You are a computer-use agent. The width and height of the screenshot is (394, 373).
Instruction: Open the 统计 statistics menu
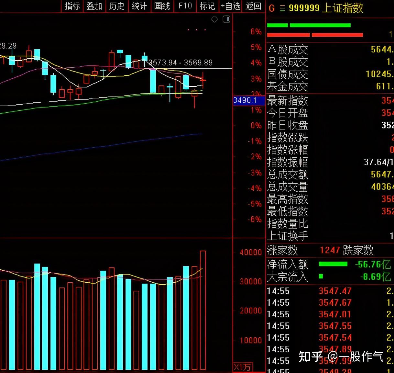click(139, 6)
